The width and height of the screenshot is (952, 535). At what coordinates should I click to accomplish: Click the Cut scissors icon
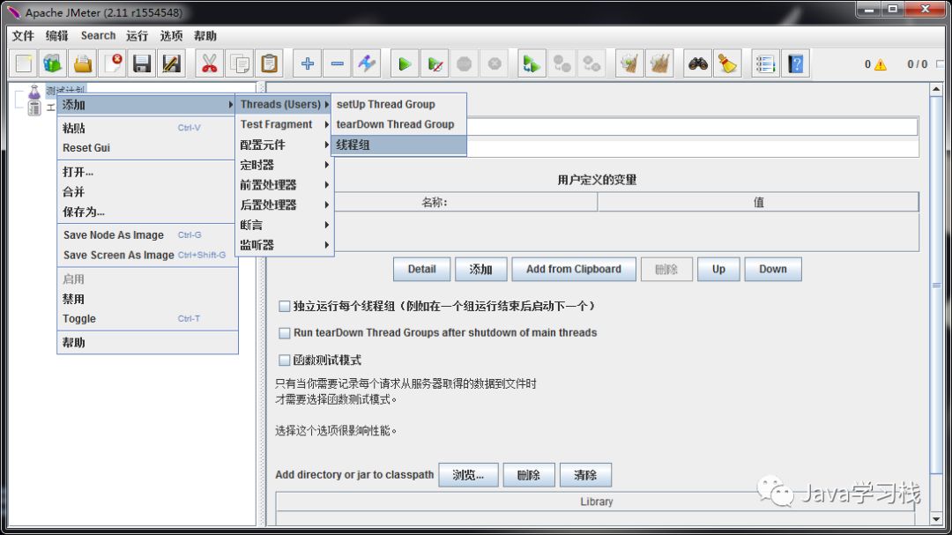click(x=210, y=63)
